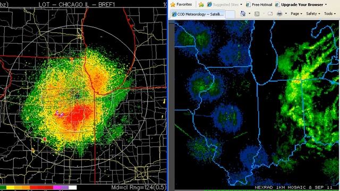Open the Favorites star button
340x191 pixels.
tap(181, 4)
